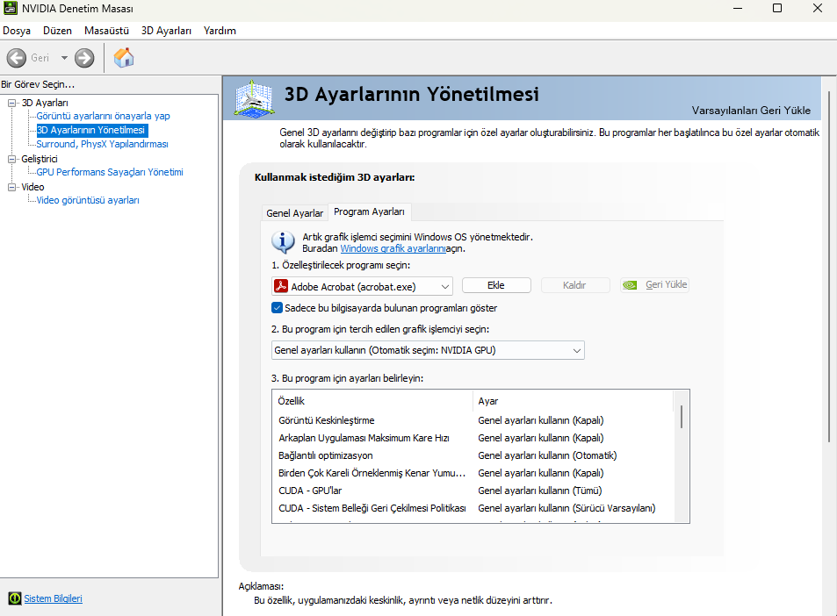The height and width of the screenshot is (616, 837).
Task: Click the 'Ayar' column header
Action: tap(573, 401)
